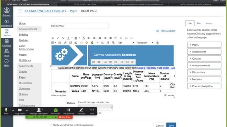Open Syllabus in course menu

23,35
